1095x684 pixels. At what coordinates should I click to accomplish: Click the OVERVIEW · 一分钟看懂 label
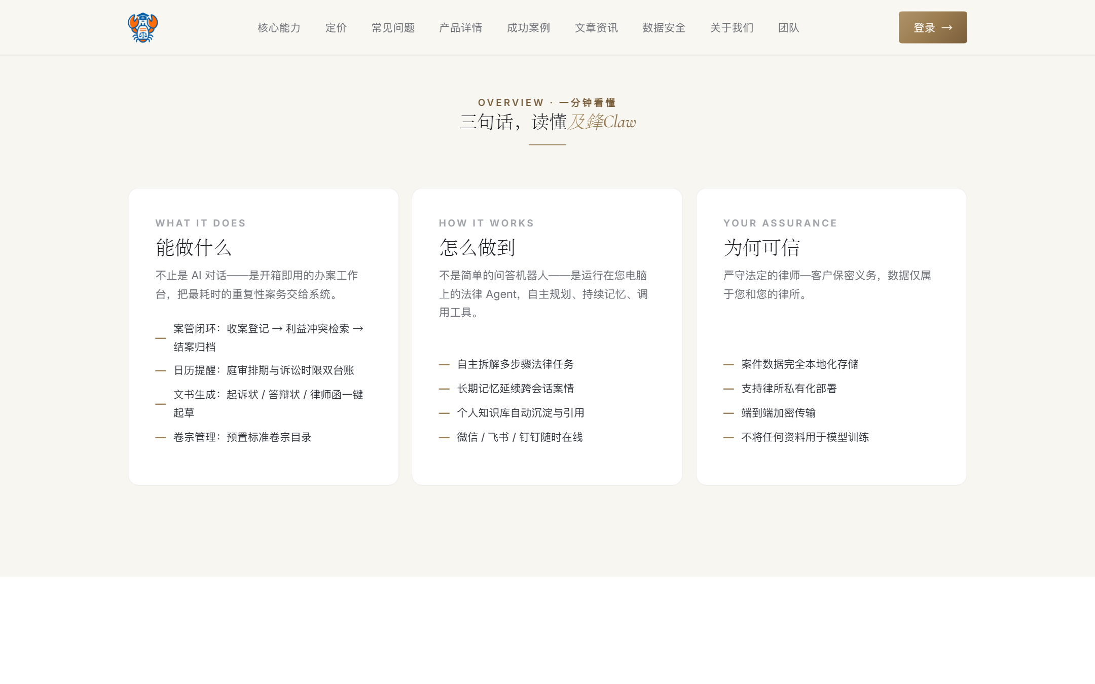(x=547, y=103)
